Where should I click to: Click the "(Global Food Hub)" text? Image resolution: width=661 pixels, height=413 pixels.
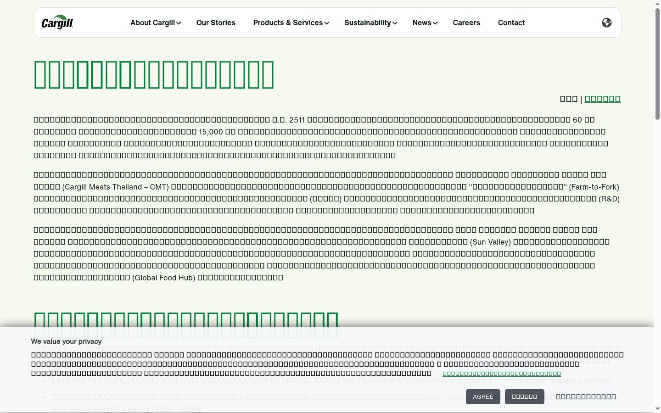[164, 278]
